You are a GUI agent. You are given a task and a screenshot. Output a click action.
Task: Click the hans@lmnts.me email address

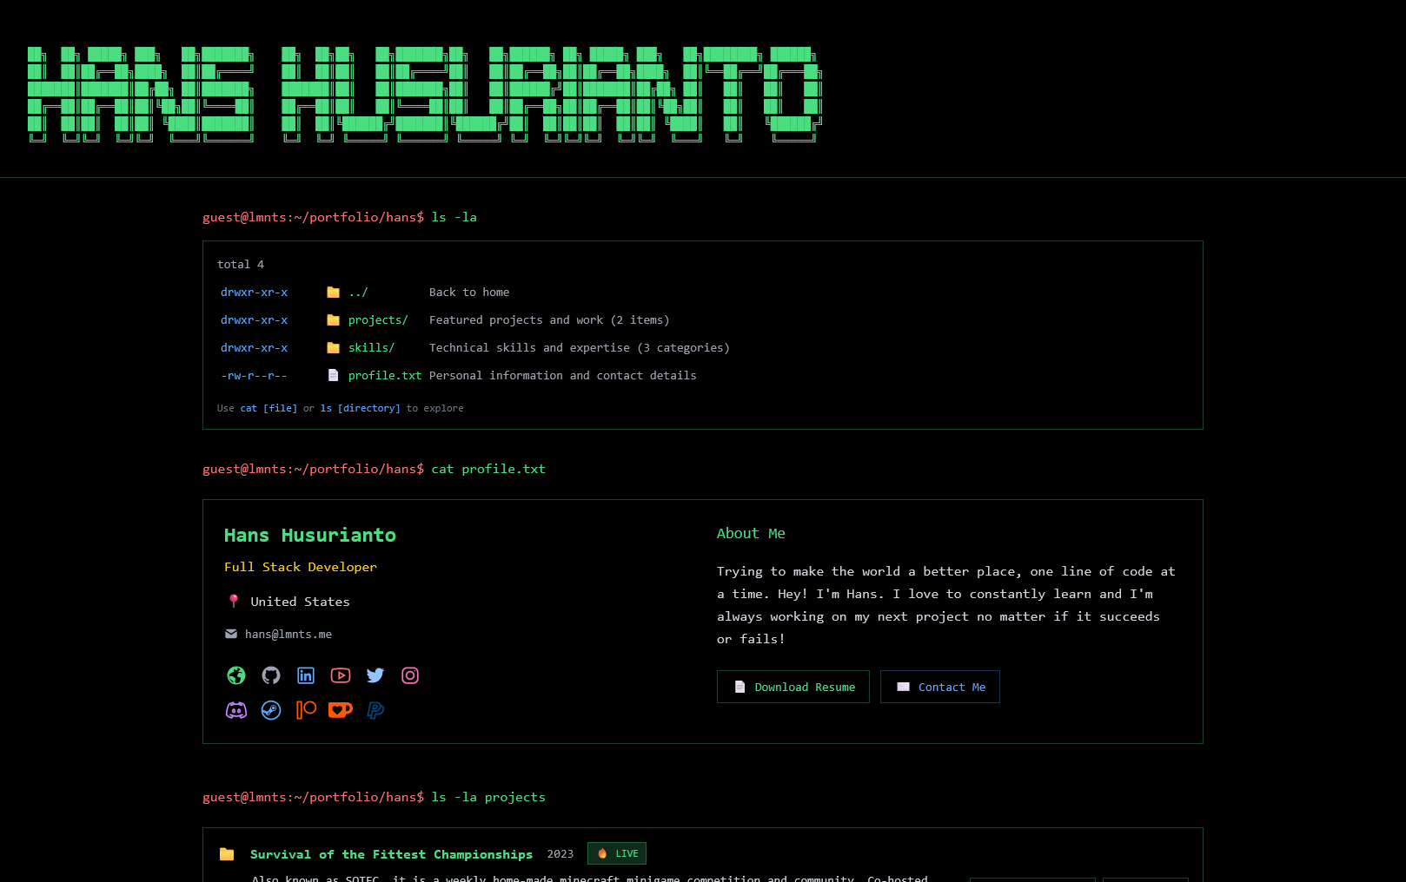click(288, 635)
